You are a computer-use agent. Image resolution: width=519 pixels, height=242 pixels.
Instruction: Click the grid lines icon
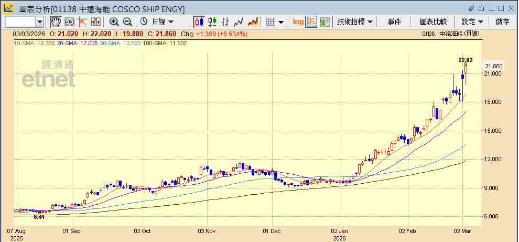tap(271, 22)
